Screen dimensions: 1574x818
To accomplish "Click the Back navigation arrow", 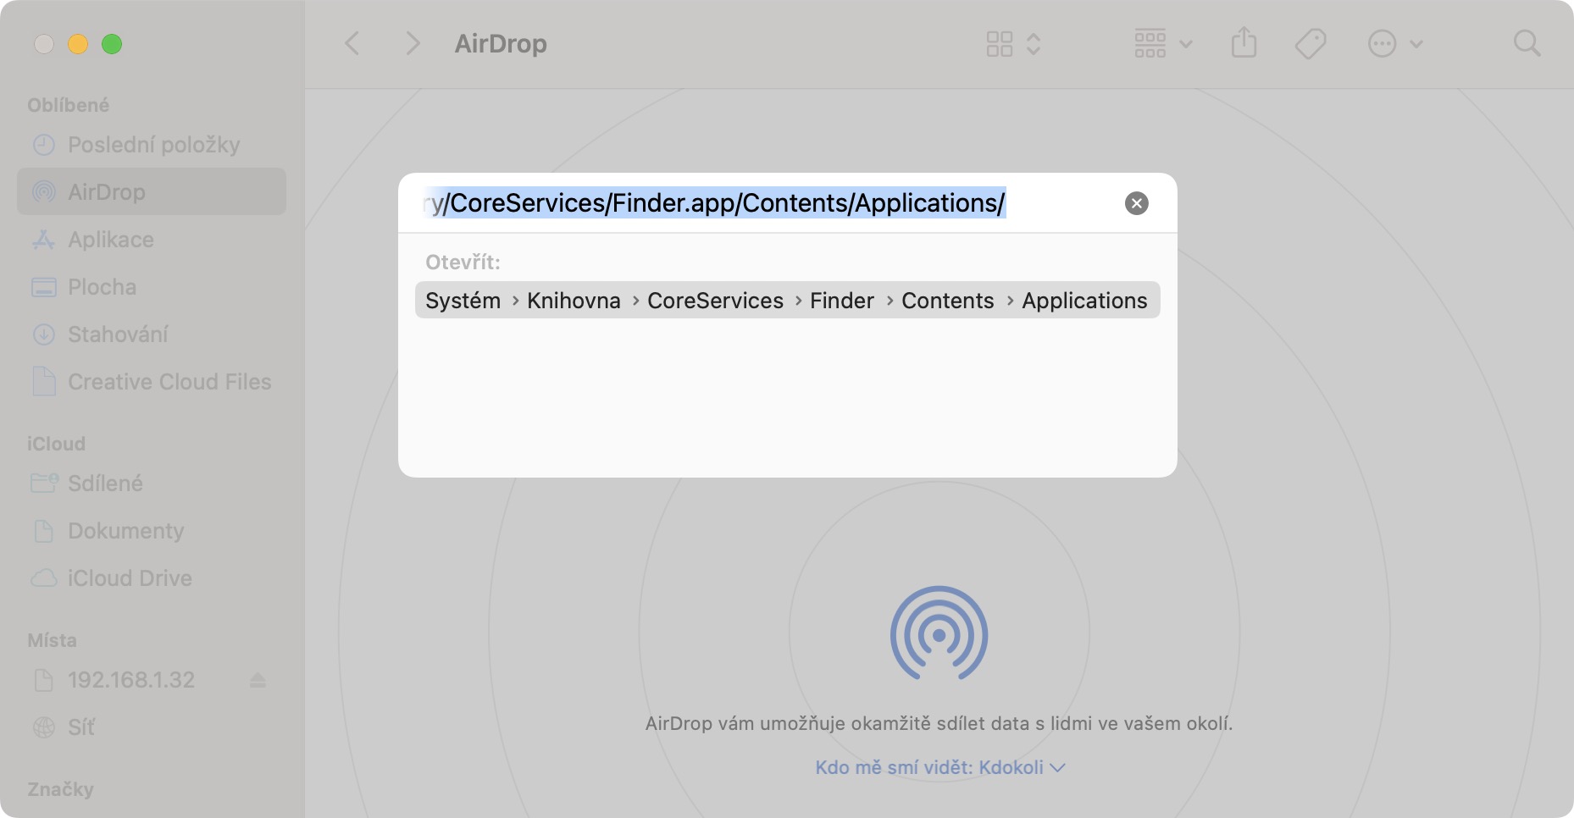I will [352, 43].
